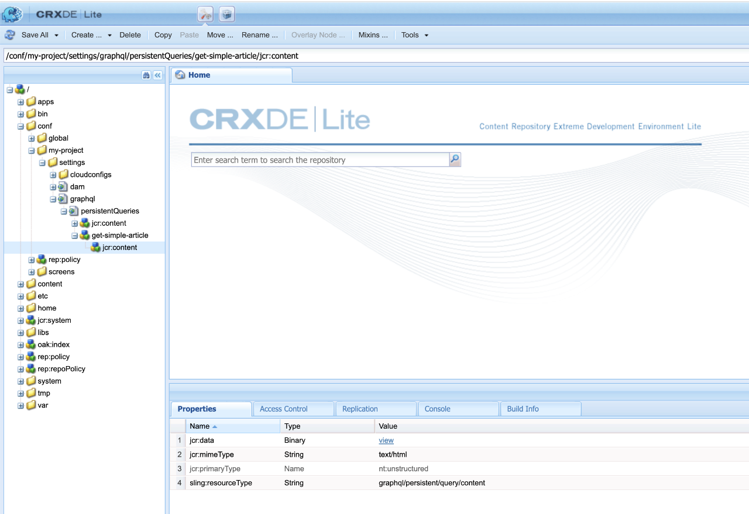Click the Rename ... toolbar button
Image resolution: width=749 pixels, height=514 pixels.
click(x=260, y=35)
